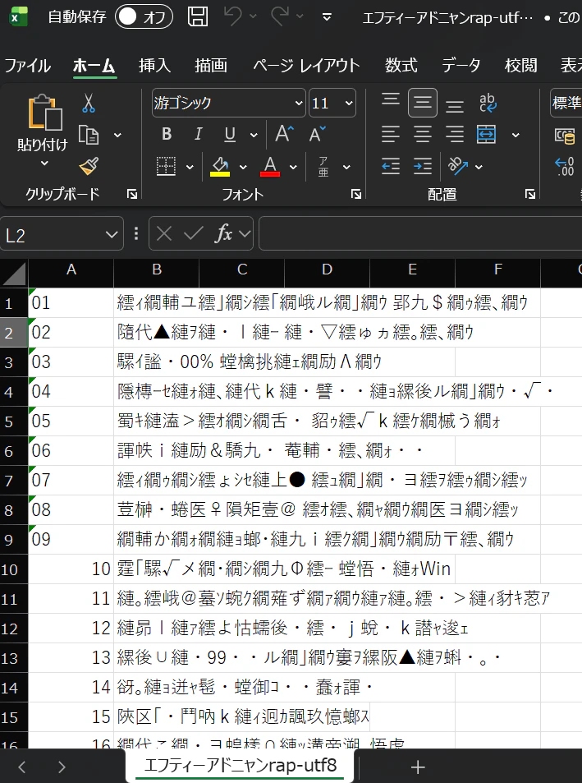This screenshot has height=783, width=582.
Task: Open the Copy options dropdown arrow
Action: 117,135
